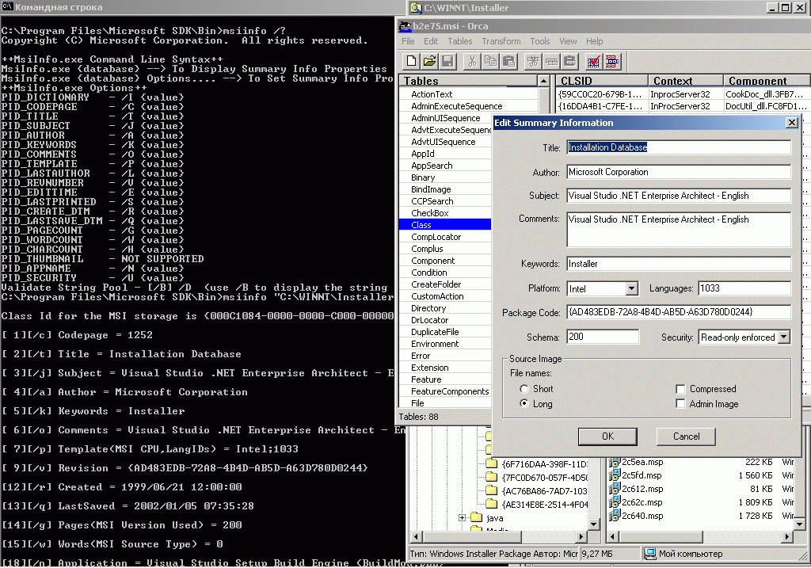The width and height of the screenshot is (811, 568).
Task: Click the Command Prompt window title icon
Action: pyautogui.click(x=6, y=6)
